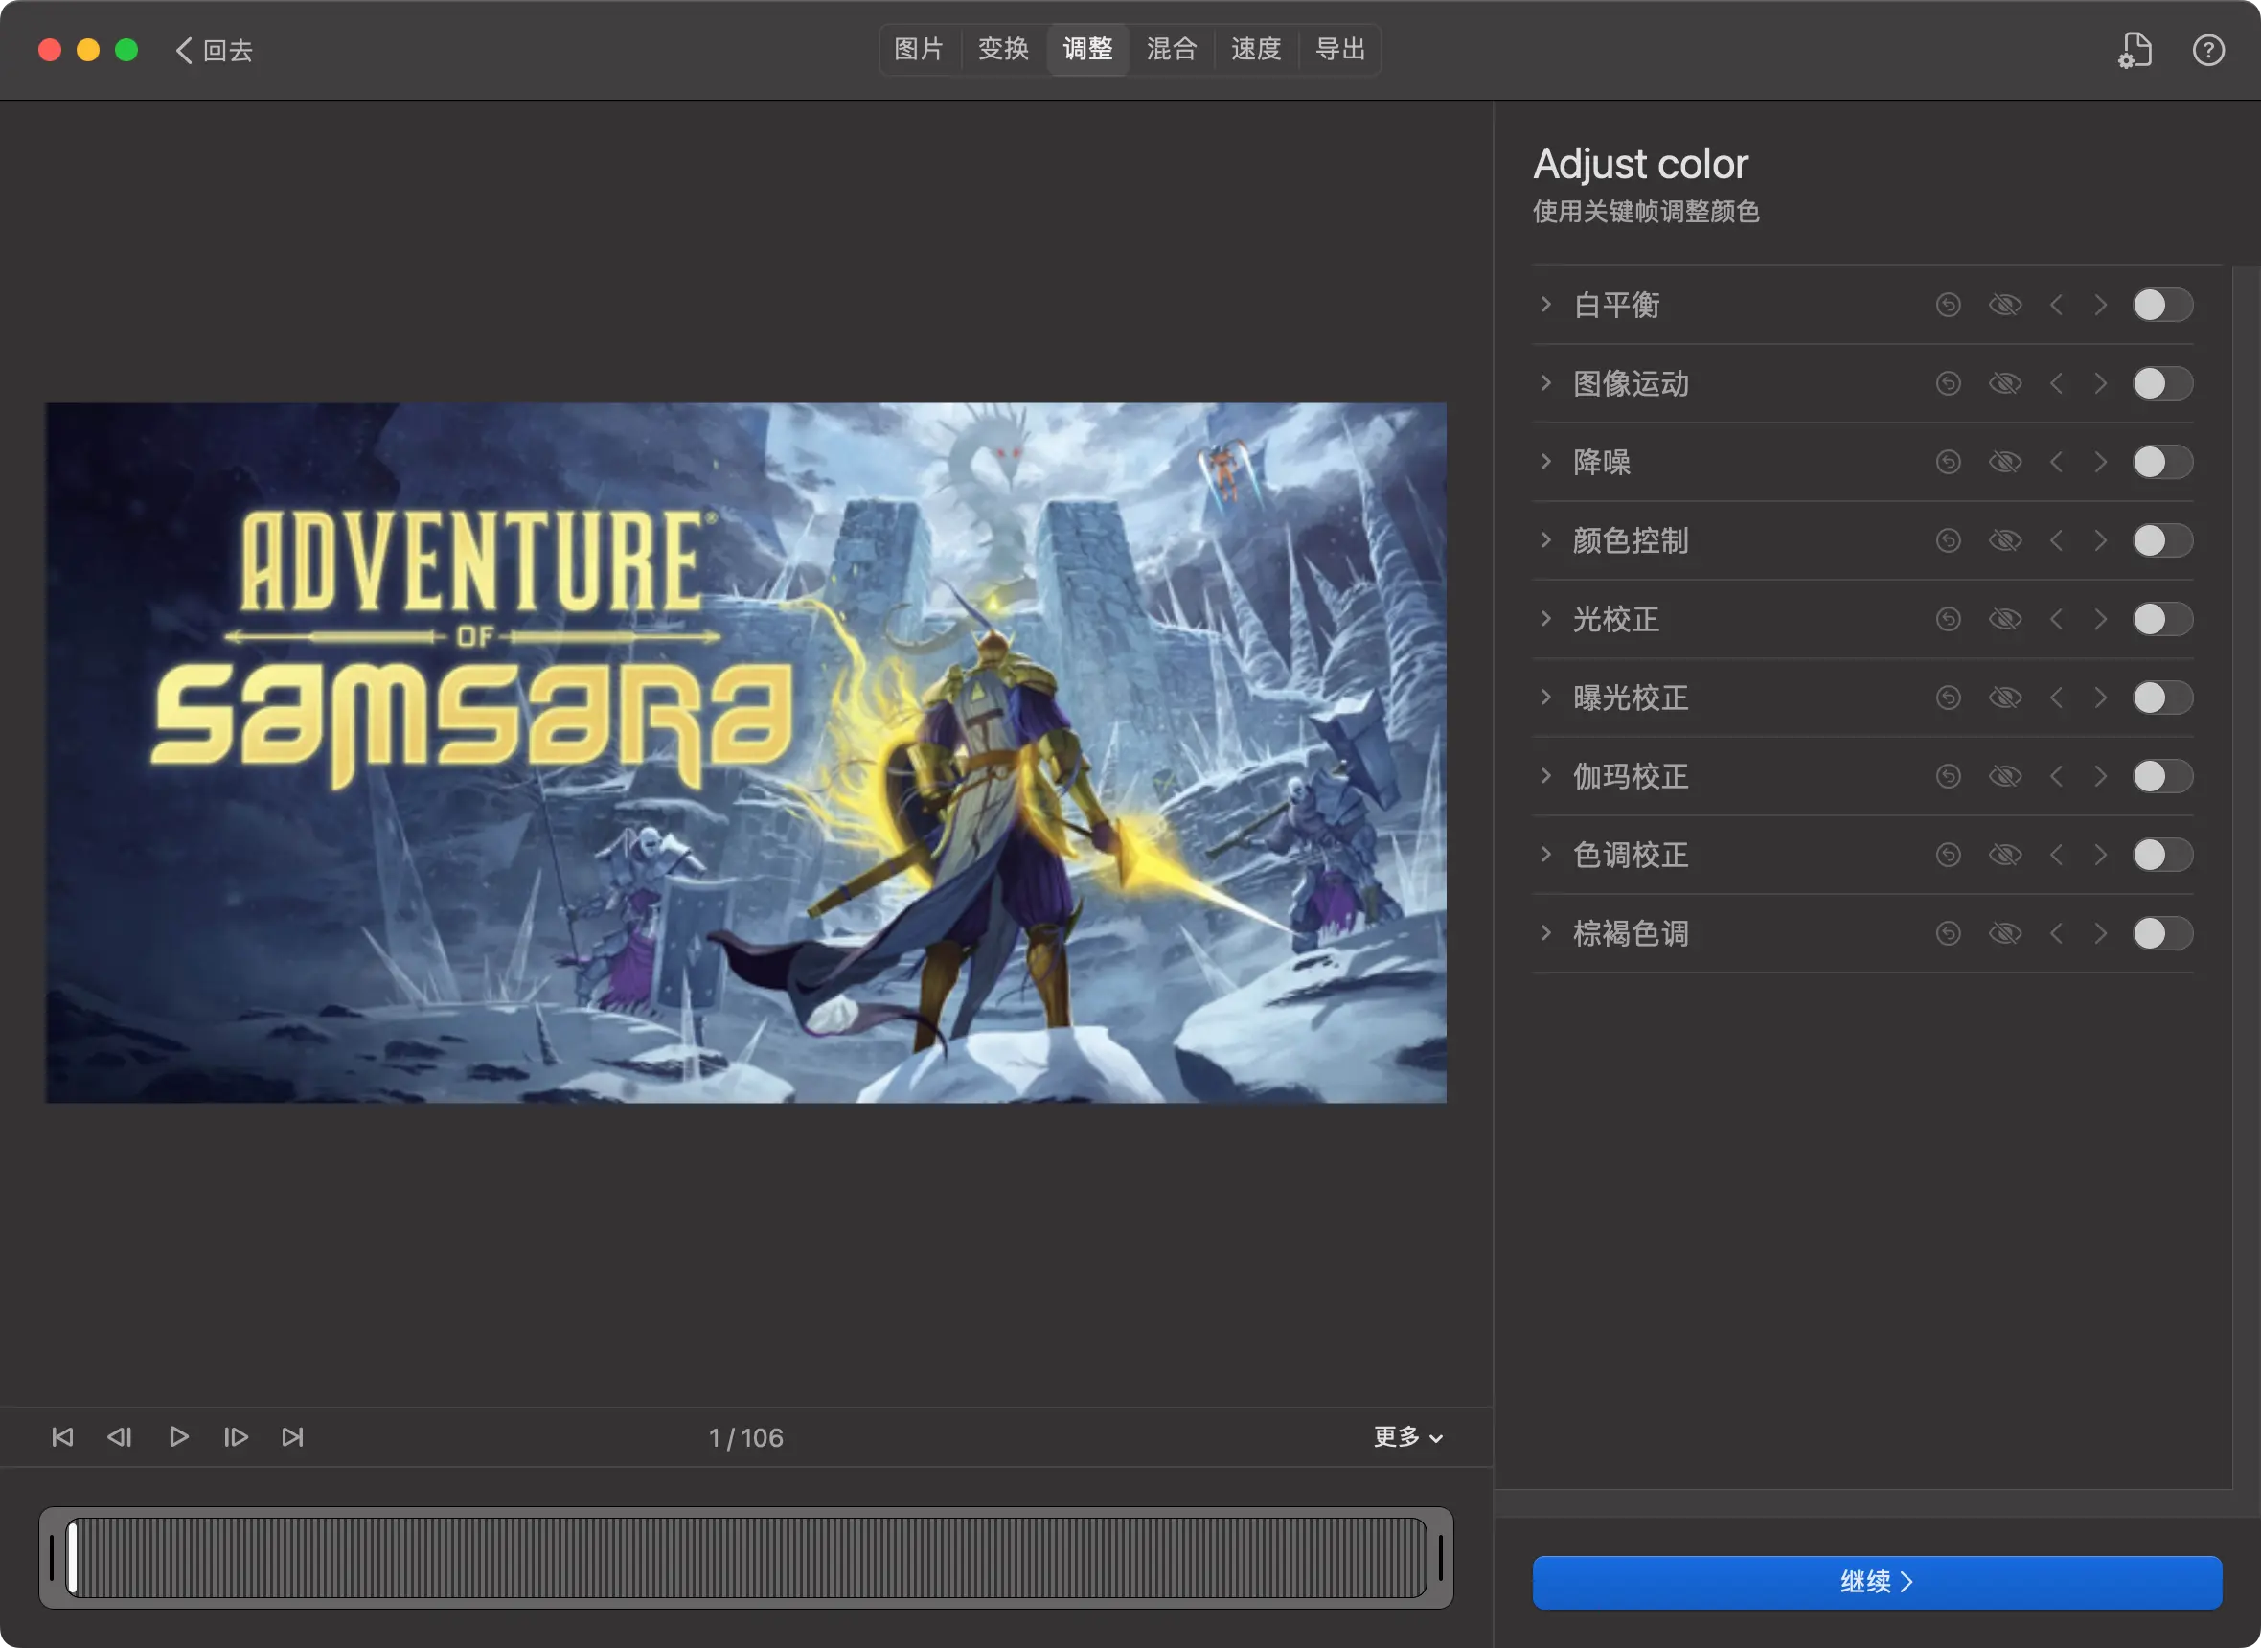
Task: Open the help question mark icon
Action: tap(2207, 50)
